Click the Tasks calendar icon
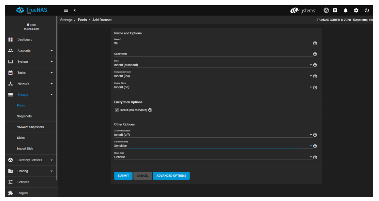 click(10, 72)
